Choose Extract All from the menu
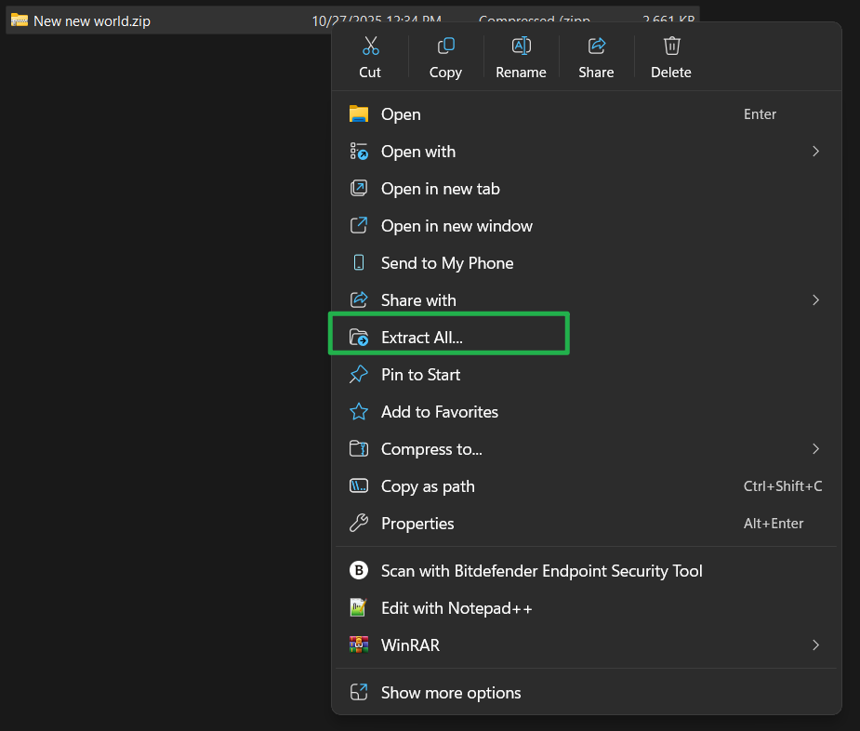 click(422, 338)
